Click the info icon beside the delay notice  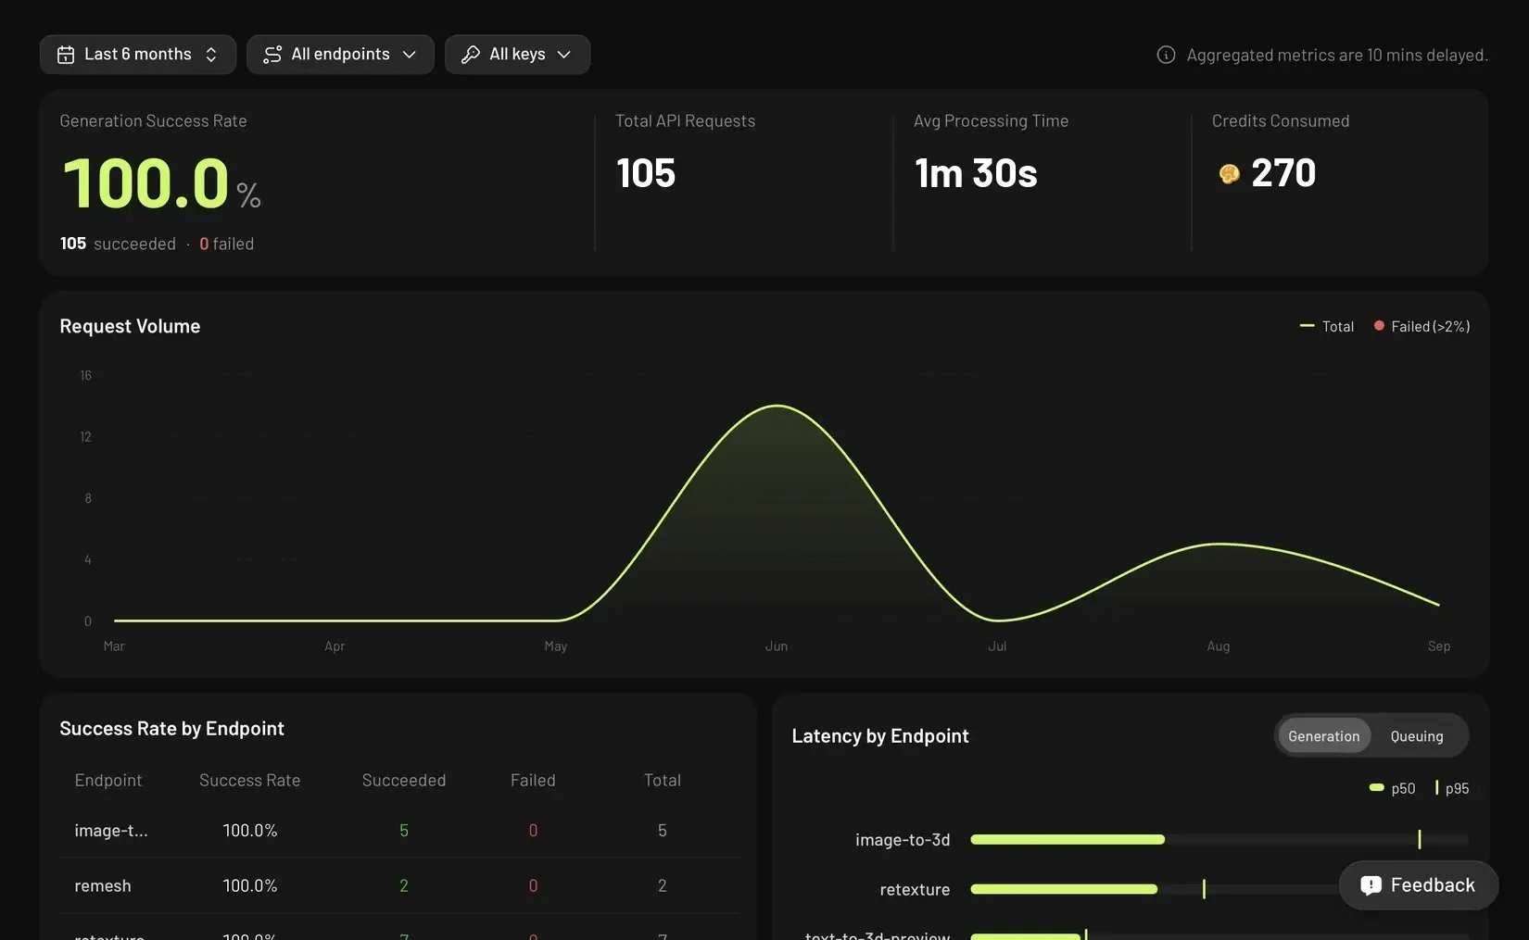click(1166, 56)
